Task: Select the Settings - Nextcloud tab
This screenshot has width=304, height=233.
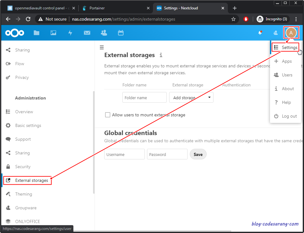Action: pyautogui.click(x=190, y=8)
